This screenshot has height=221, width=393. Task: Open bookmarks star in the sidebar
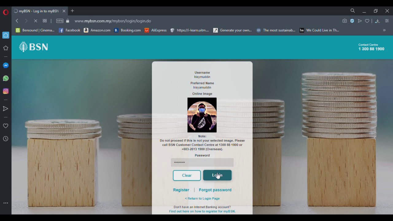(x=6, y=48)
